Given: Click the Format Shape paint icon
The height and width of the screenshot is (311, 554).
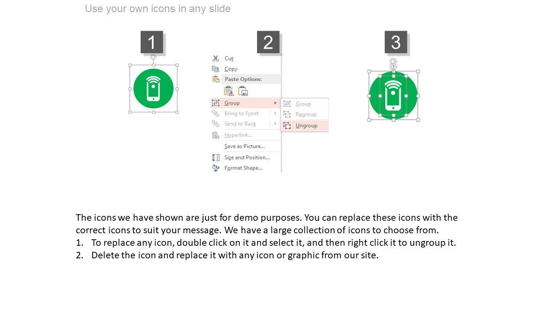Looking at the screenshot, I should point(216,168).
